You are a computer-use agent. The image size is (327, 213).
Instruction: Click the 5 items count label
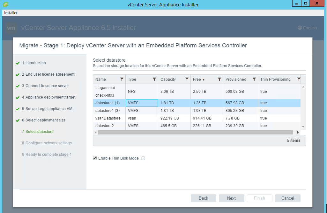pyautogui.click(x=294, y=141)
